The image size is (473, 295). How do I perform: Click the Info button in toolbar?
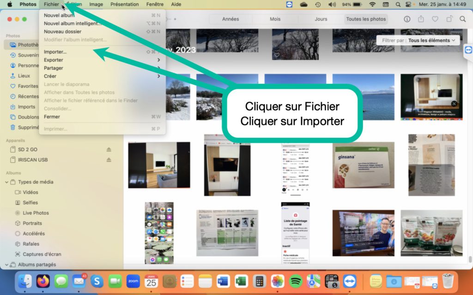coord(407,19)
